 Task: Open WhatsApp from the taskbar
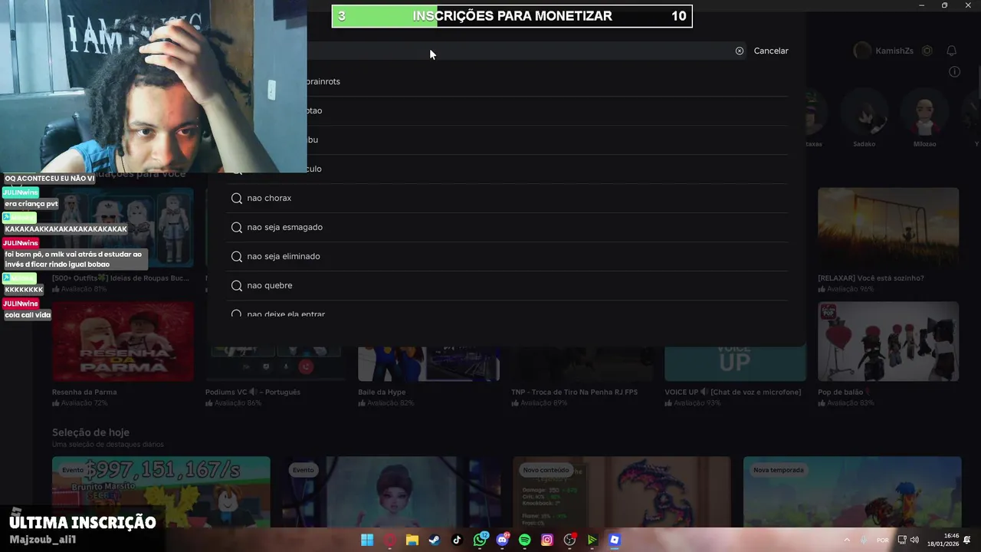(480, 540)
